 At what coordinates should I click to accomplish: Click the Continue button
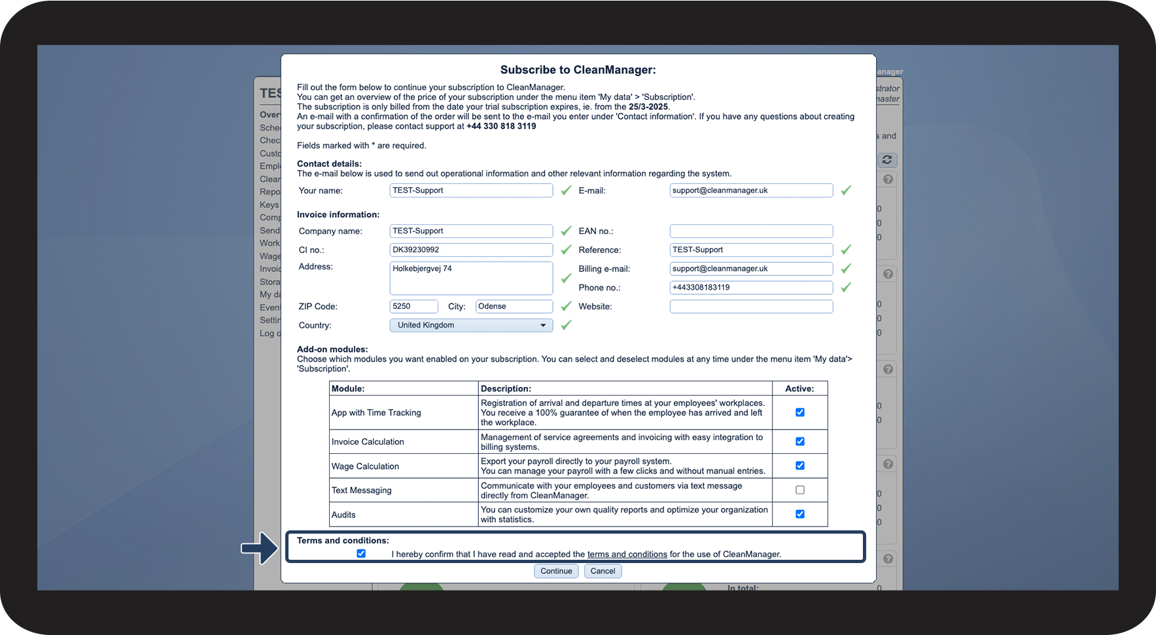pyautogui.click(x=556, y=571)
